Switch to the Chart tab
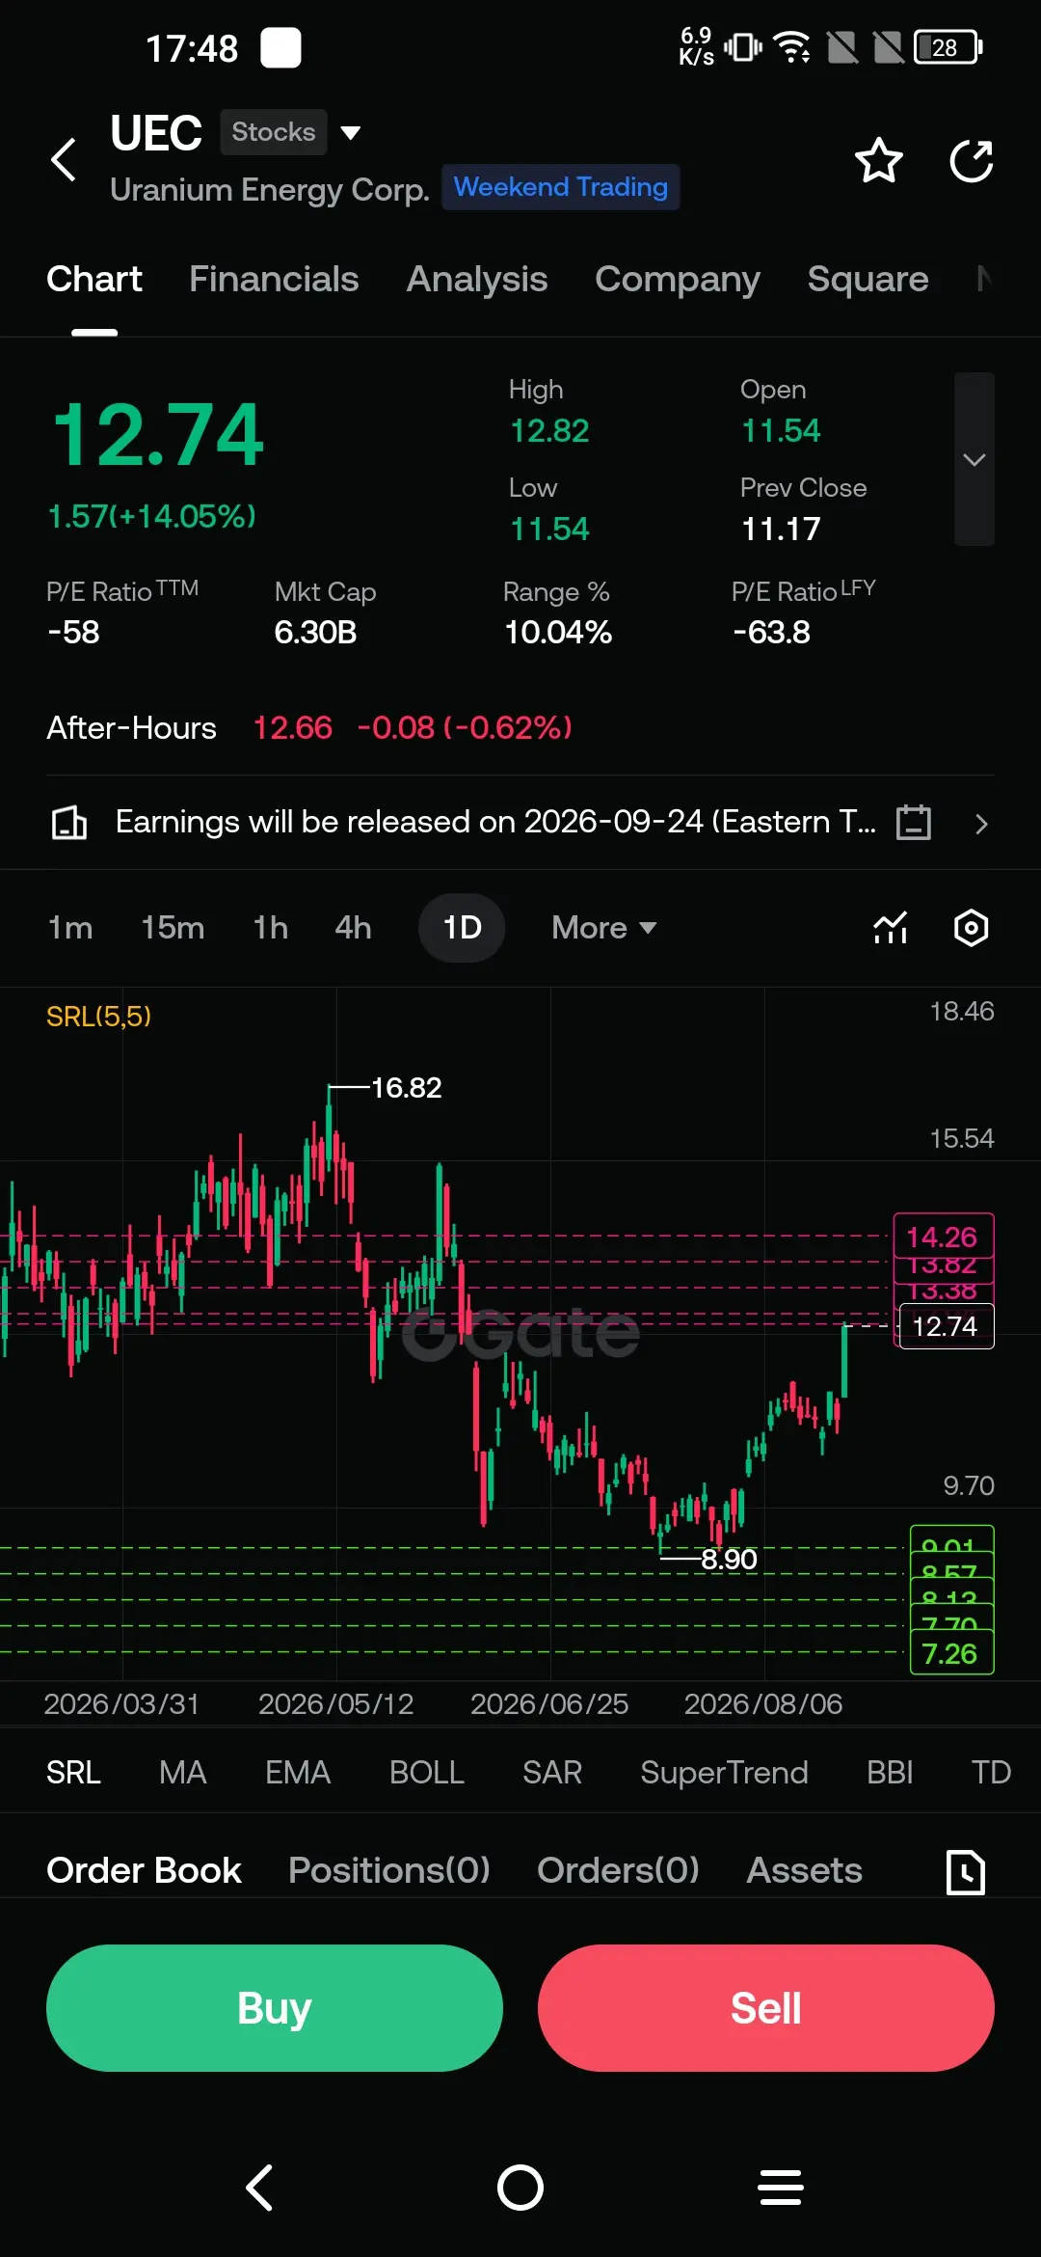Image resolution: width=1041 pixels, height=2257 pixels. (x=94, y=279)
